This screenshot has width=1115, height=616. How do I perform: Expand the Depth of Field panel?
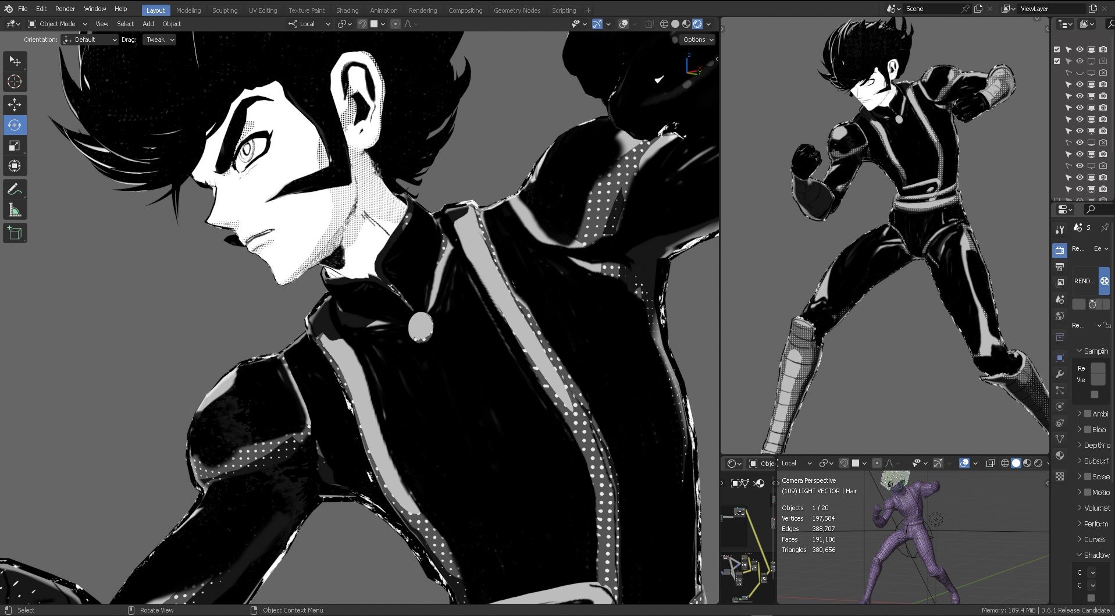[1093, 445]
